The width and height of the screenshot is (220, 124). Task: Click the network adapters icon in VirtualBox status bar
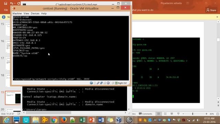click(101, 83)
